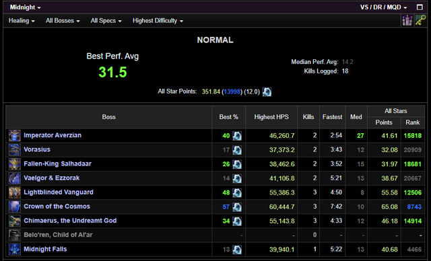The height and width of the screenshot is (261, 431).
Task: Expand the All Bosses filter
Action: tap(63, 21)
